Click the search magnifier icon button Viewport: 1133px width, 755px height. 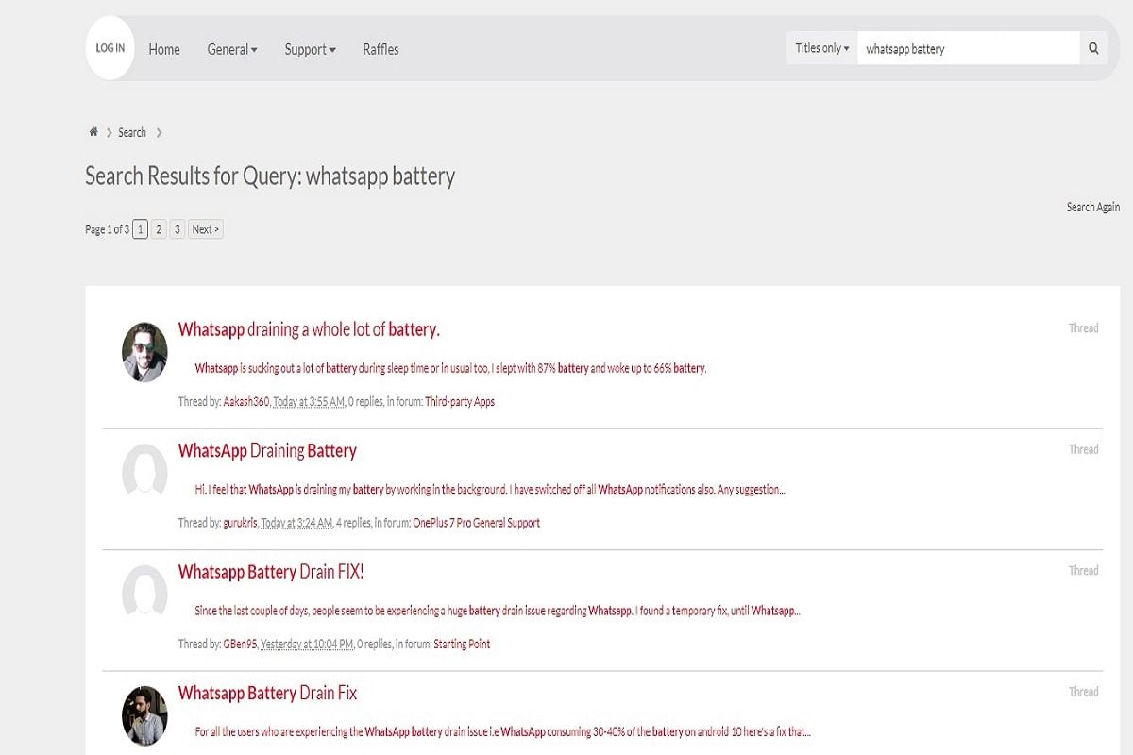pos(1093,48)
